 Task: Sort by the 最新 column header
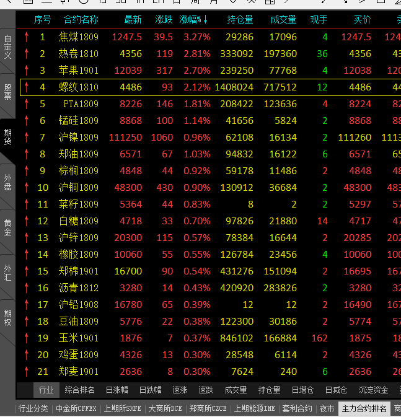133,19
